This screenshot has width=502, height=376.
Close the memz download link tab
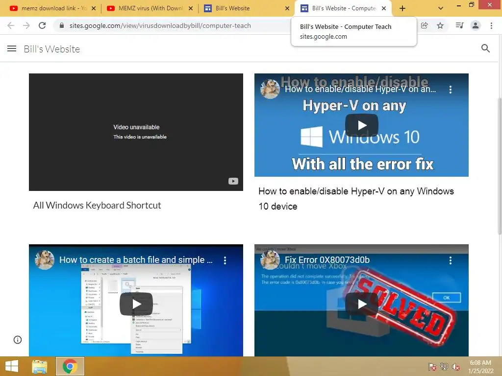coord(94,9)
